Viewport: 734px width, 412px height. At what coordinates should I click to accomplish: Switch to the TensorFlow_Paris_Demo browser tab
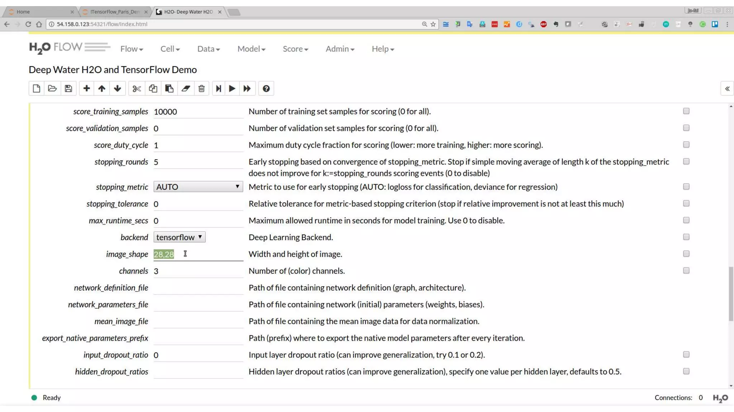pos(115,12)
